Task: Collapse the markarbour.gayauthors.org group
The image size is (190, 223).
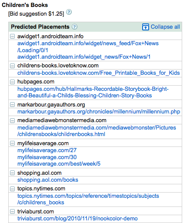Action: [13, 104]
